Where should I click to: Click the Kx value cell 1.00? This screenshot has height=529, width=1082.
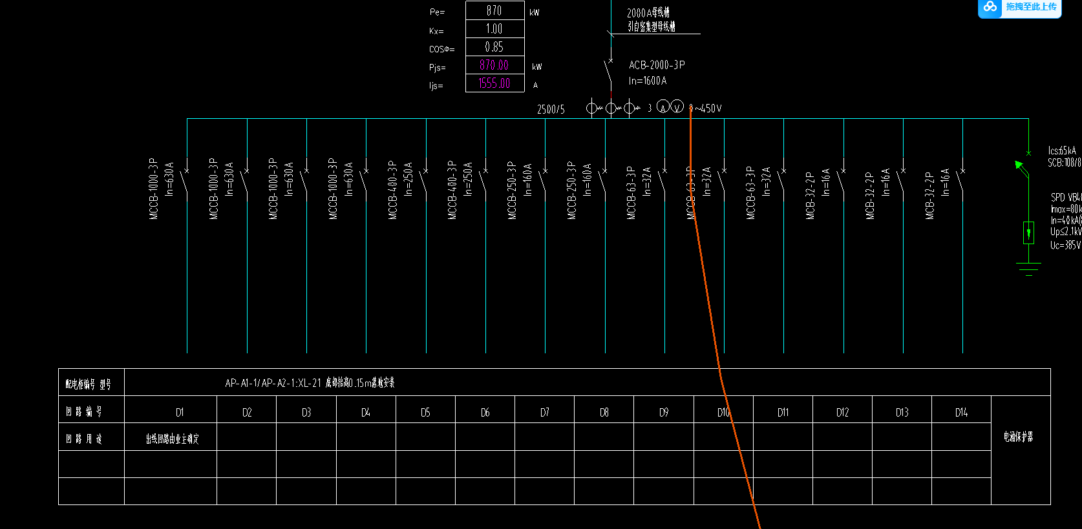[494, 28]
